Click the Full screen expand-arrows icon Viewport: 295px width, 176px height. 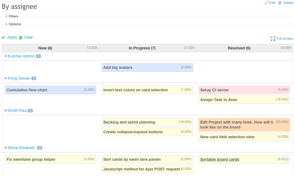click(273, 38)
